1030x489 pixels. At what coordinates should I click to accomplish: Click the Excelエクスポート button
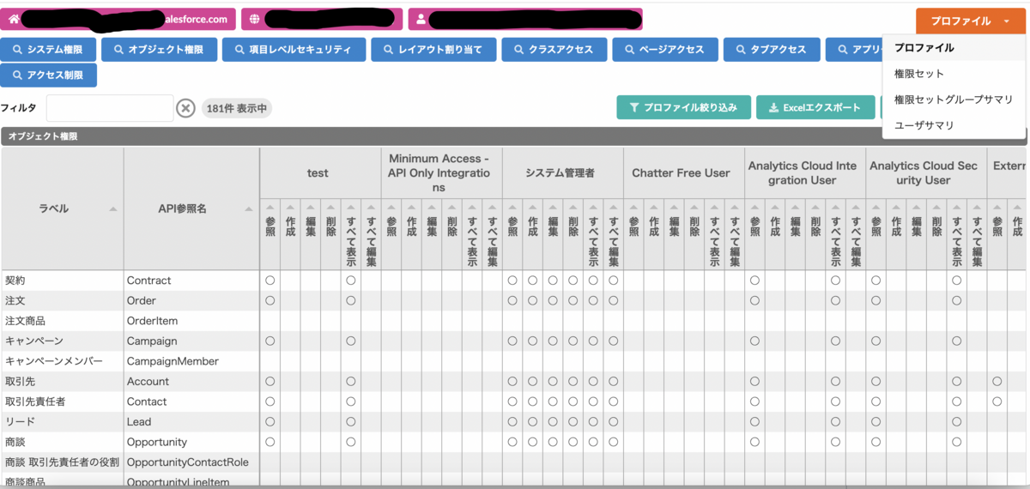click(815, 108)
